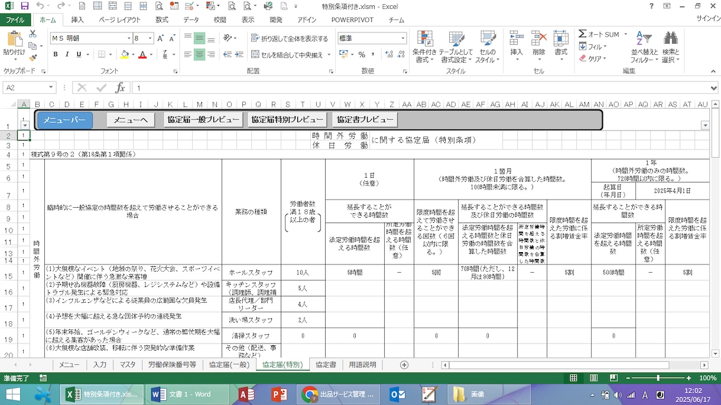Switch to the マスタ sheet tab

pos(127,365)
